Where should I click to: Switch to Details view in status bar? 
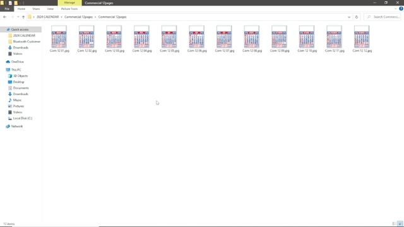point(394,224)
